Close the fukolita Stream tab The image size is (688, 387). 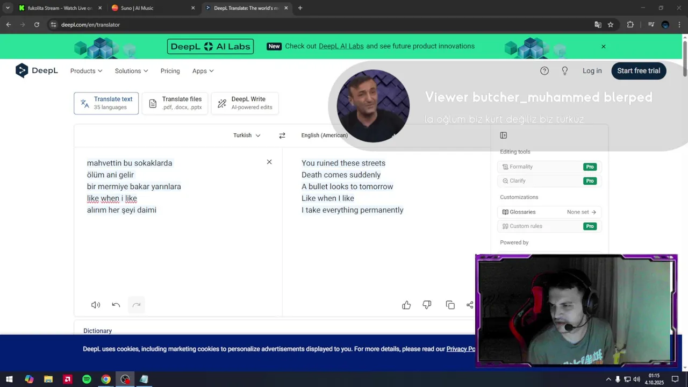tap(100, 8)
